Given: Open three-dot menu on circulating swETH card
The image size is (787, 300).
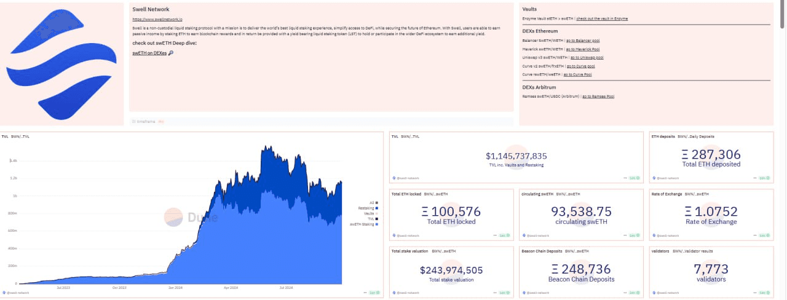Looking at the screenshot, I should (x=625, y=235).
